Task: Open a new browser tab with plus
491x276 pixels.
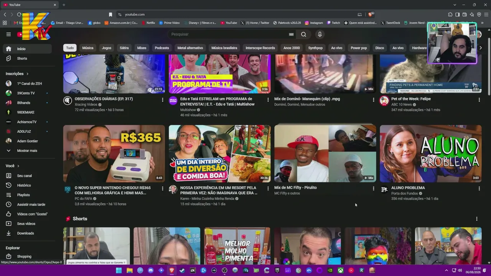Action: coord(64,5)
